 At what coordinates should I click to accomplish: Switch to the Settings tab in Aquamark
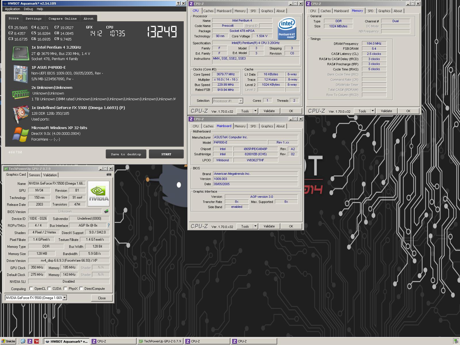coord(34,18)
